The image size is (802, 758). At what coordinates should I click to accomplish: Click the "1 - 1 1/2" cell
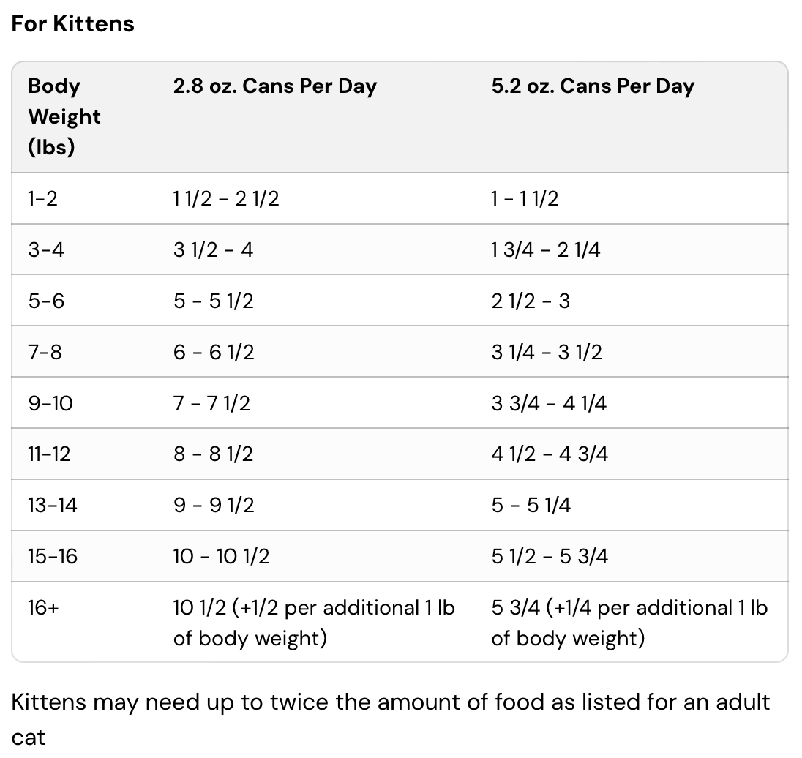(x=525, y=198)
